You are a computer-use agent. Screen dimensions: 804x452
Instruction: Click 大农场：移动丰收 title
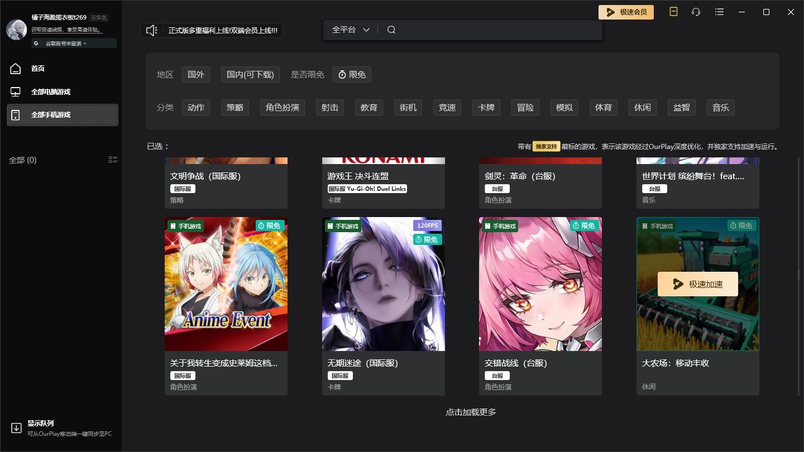(676, 363)
